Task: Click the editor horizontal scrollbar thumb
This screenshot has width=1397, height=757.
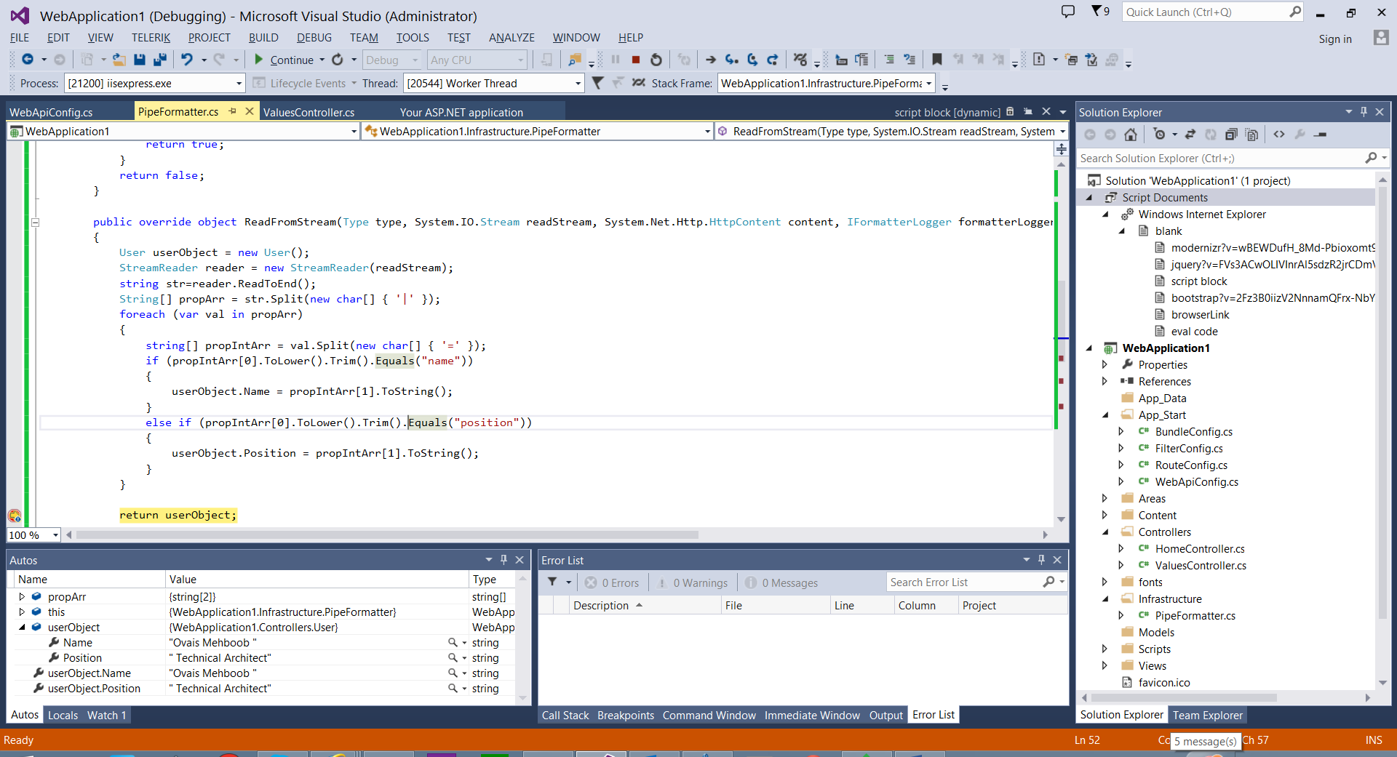Action: [387, 534]
